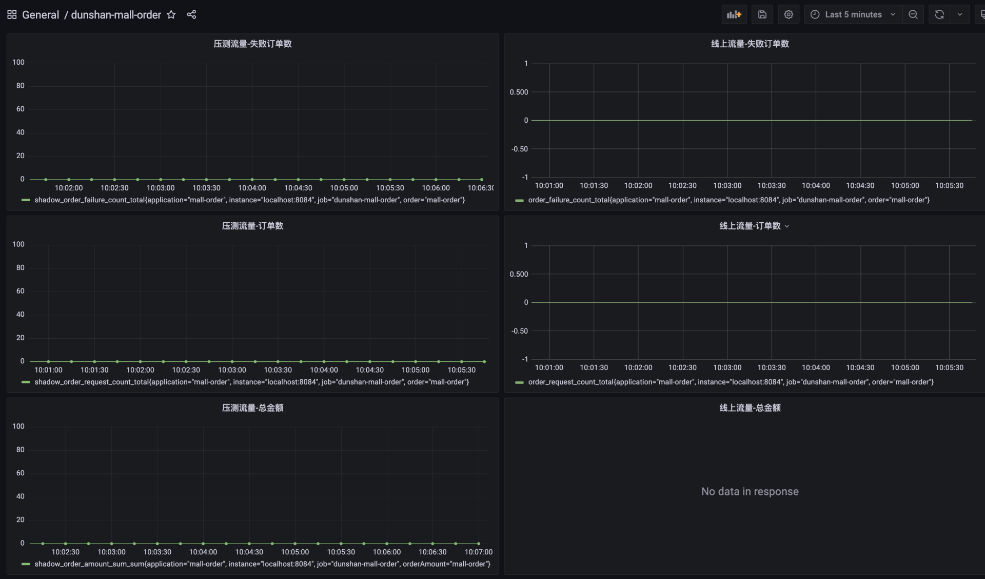
Task: Refresh the dashboard
Action: 939,14
